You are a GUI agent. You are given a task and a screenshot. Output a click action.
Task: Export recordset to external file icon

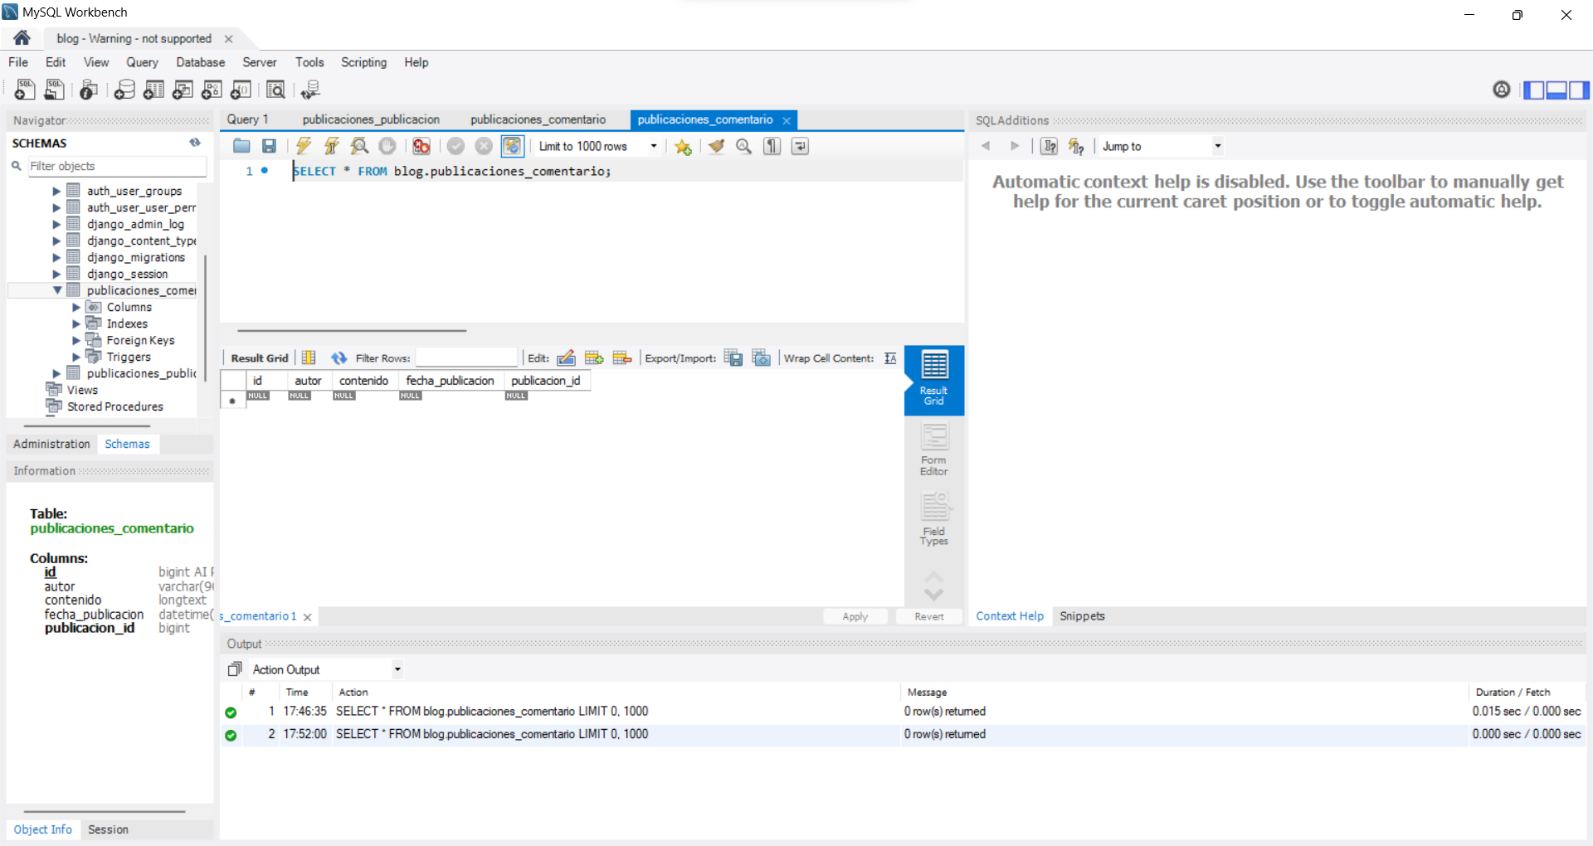pos(733,358)
